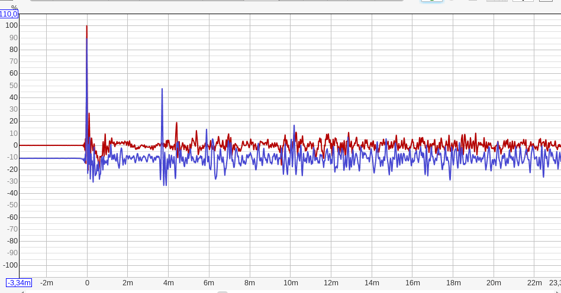Edit the -3,34m left time limit field

19,282
